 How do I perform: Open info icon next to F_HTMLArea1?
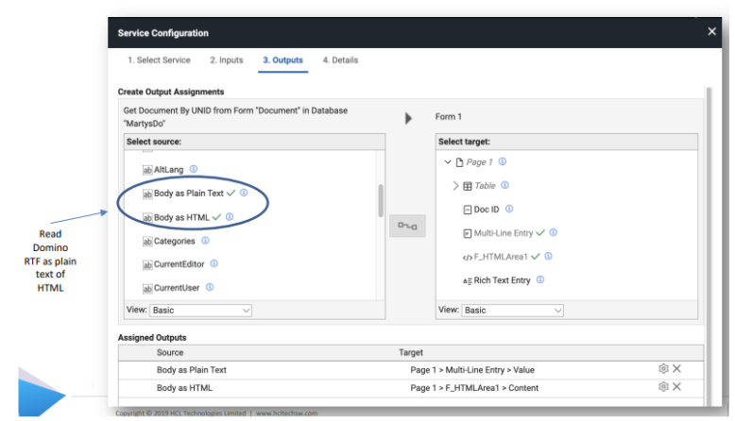pyautogui.click(x=549, y=256)
